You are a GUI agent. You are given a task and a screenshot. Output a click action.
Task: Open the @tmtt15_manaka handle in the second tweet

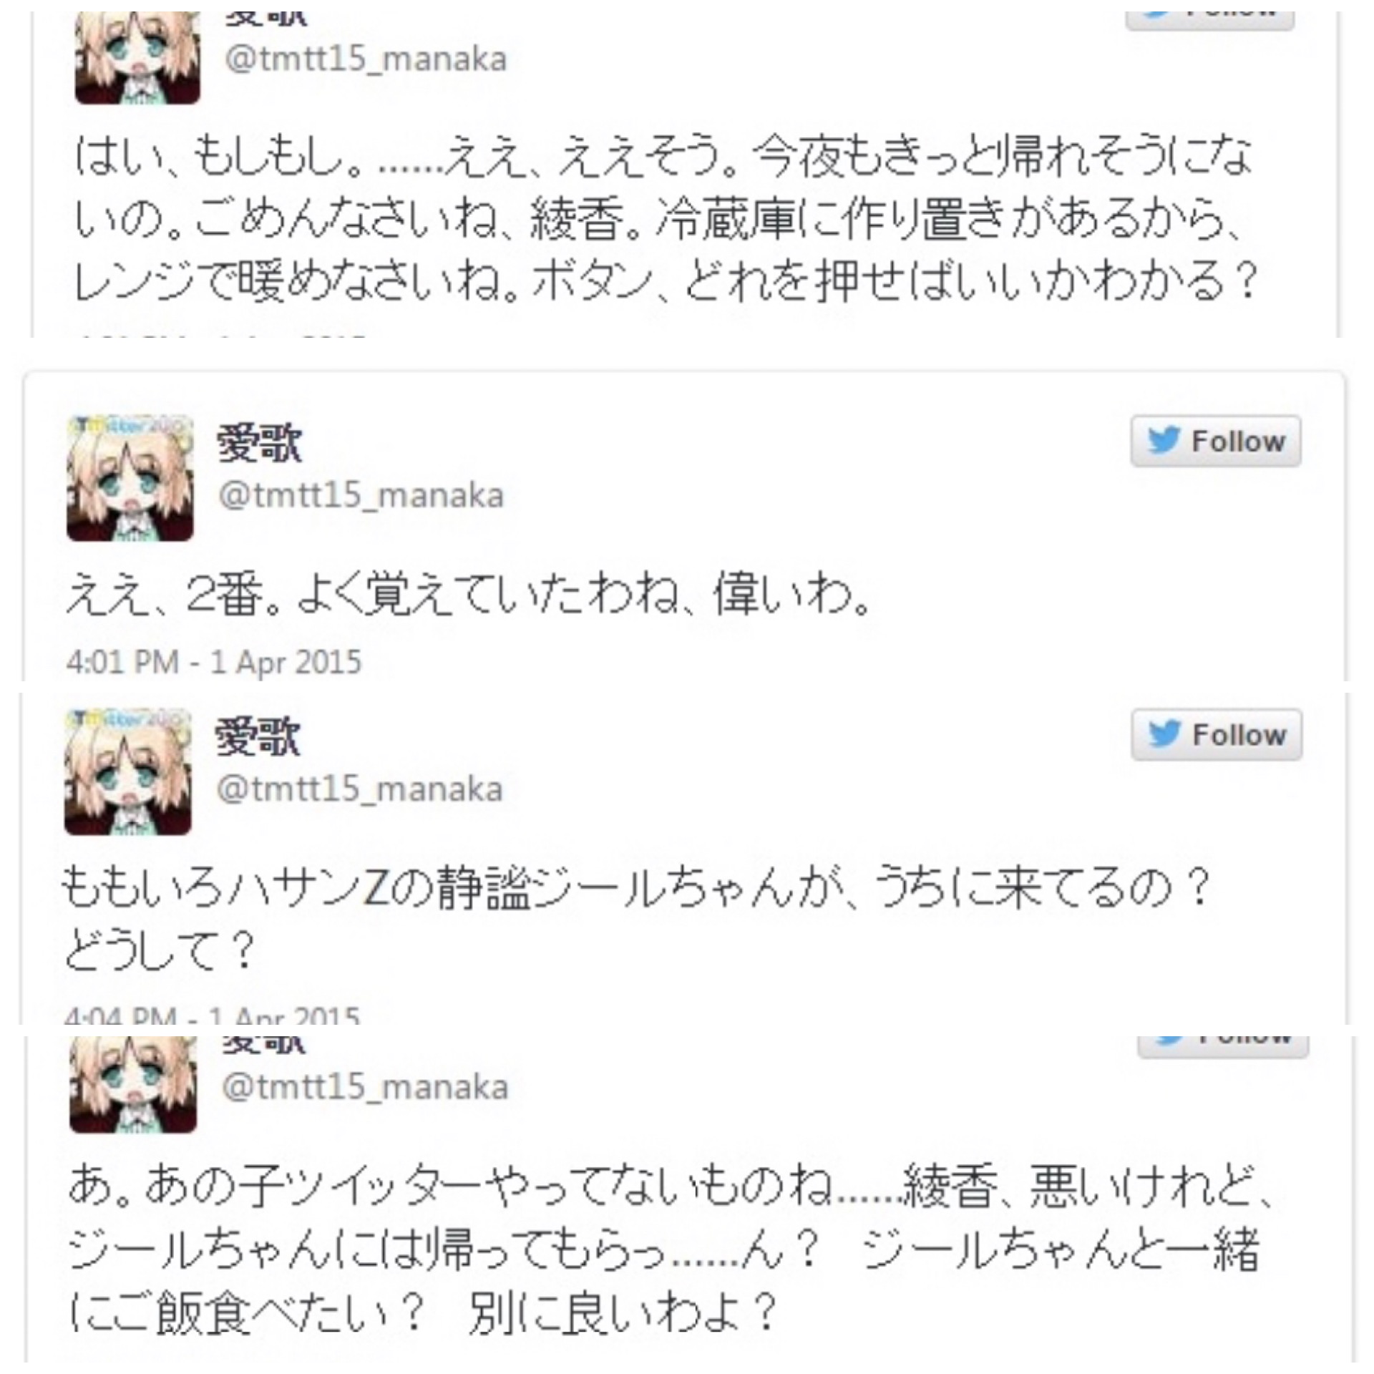click(x=361, y=495)
